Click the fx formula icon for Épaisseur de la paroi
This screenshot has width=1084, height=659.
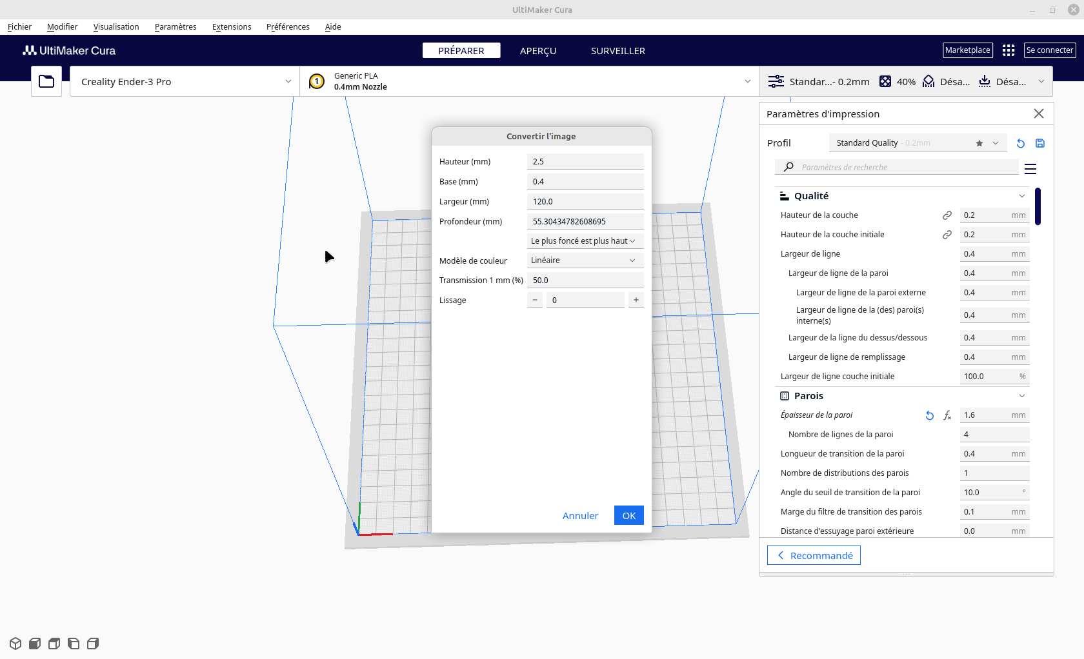(947, 415)
